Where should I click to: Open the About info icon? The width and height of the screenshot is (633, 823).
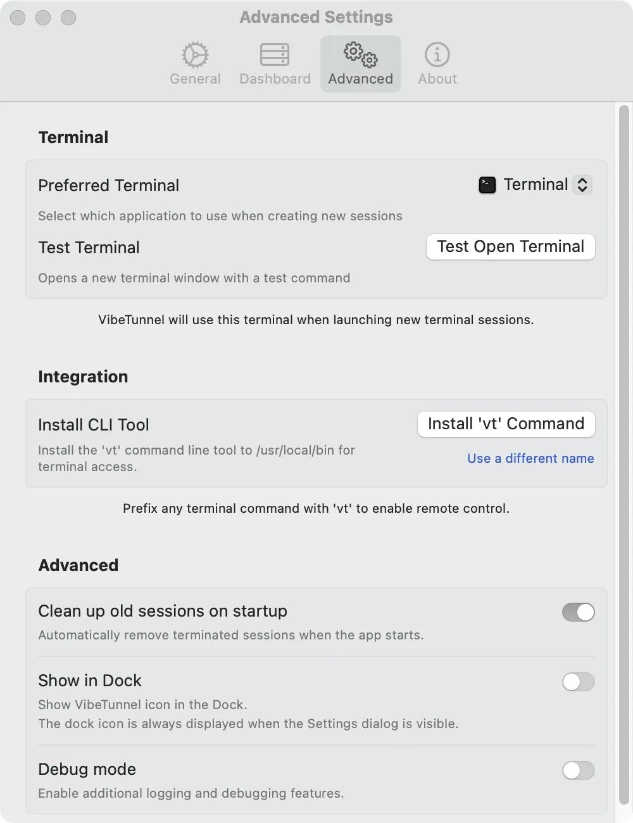437,55
